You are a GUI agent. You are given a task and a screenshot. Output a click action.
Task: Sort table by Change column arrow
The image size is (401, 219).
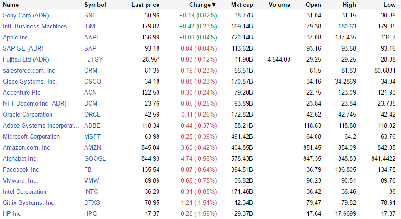click(214, 5)
